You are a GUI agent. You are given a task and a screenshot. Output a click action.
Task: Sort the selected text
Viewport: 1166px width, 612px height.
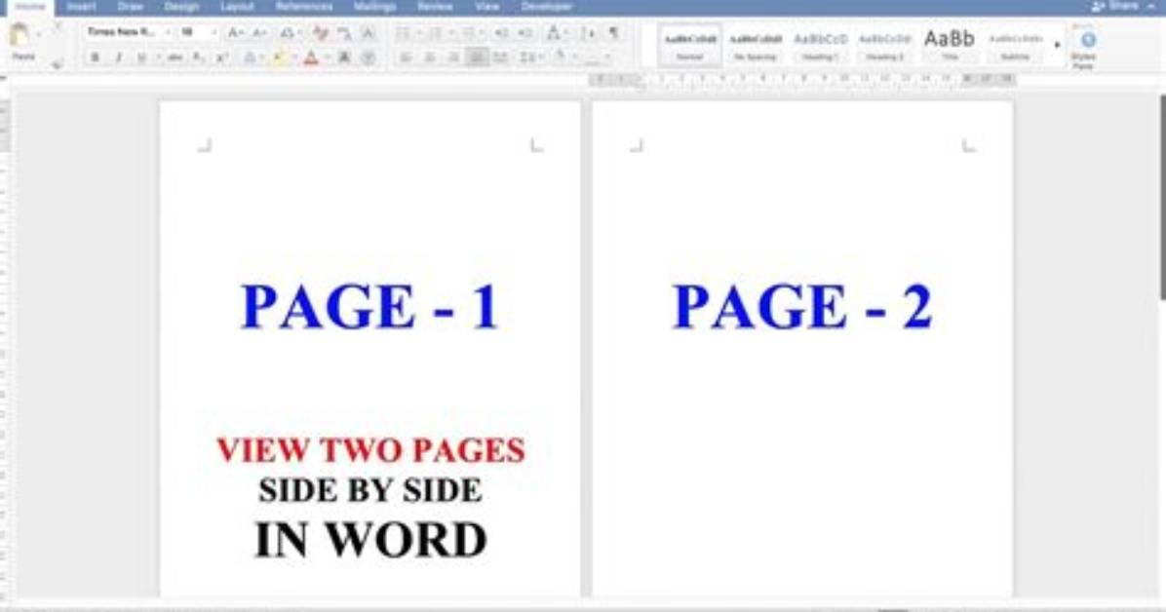click(x=588, y=33)
